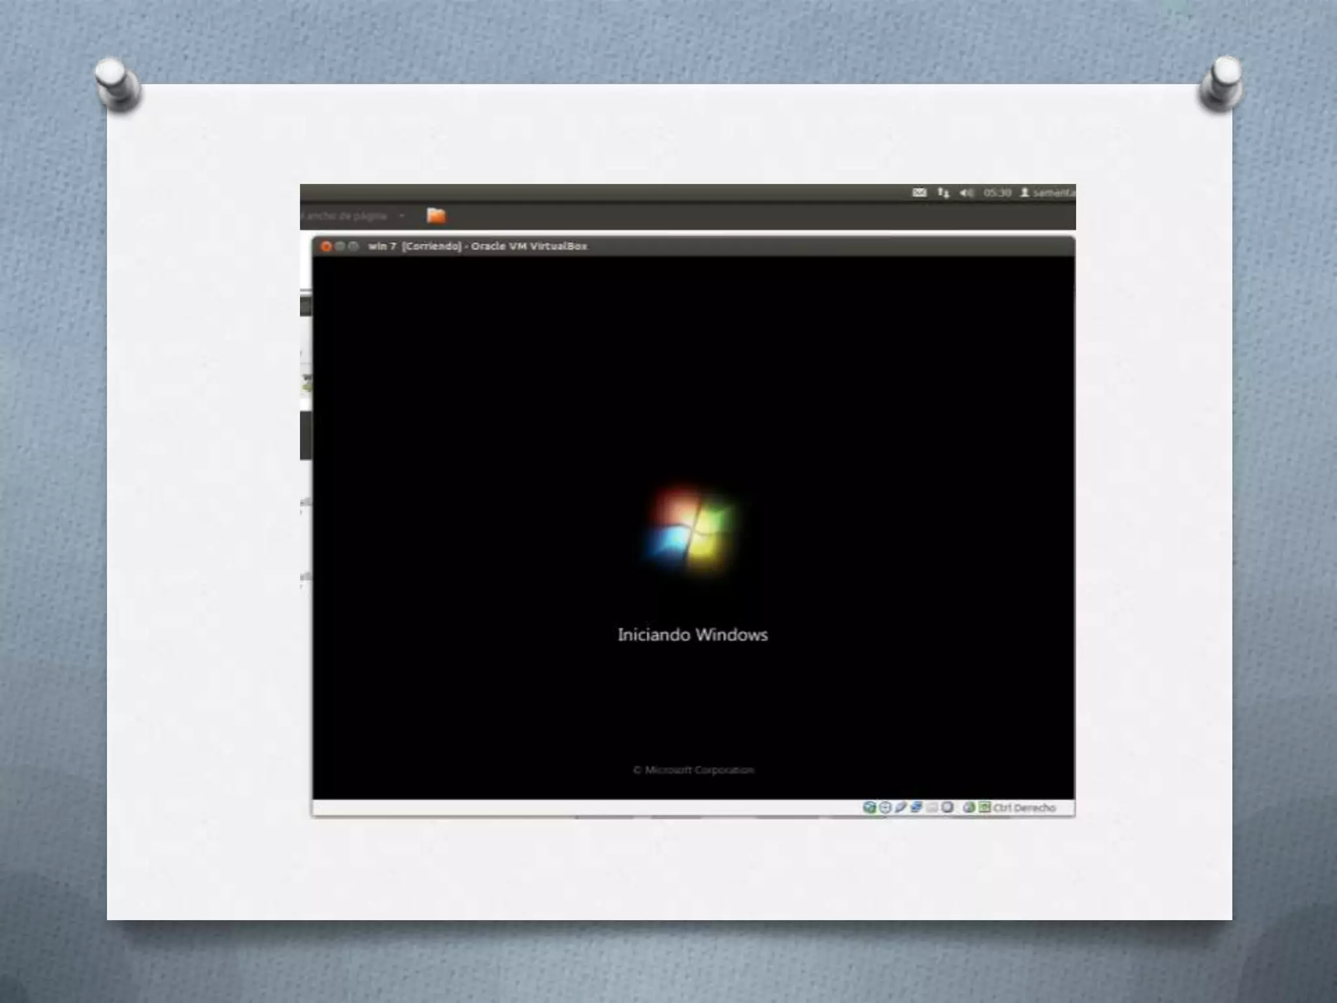Open the network arrows indicator in the top panel
This screenshot has height=1003, width=1337.
click(943, 193)
